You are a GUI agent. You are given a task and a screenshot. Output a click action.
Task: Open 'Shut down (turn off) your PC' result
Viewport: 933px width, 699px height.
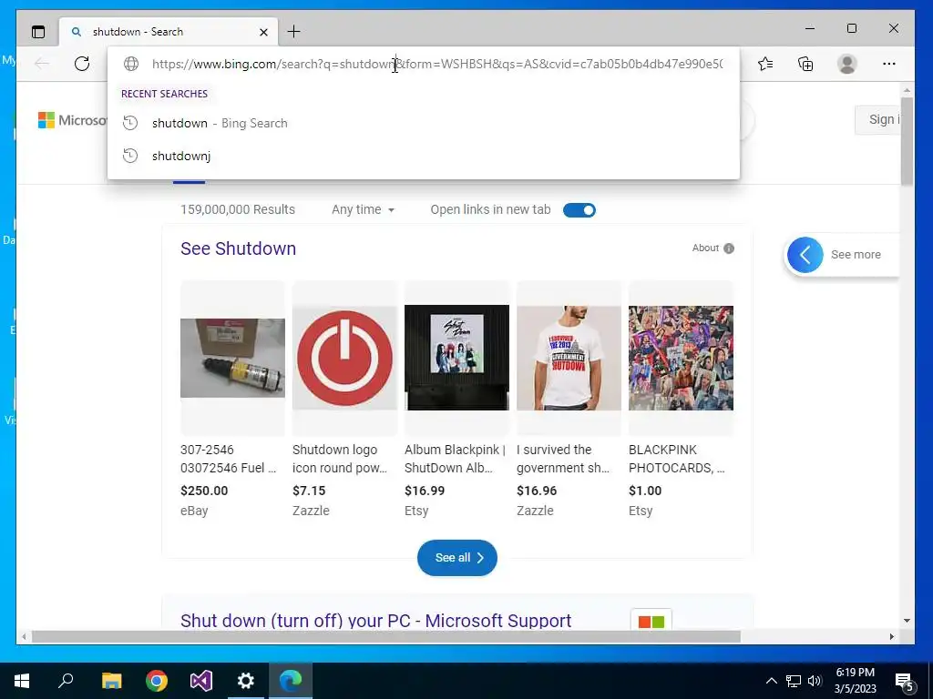coord(375,621)
